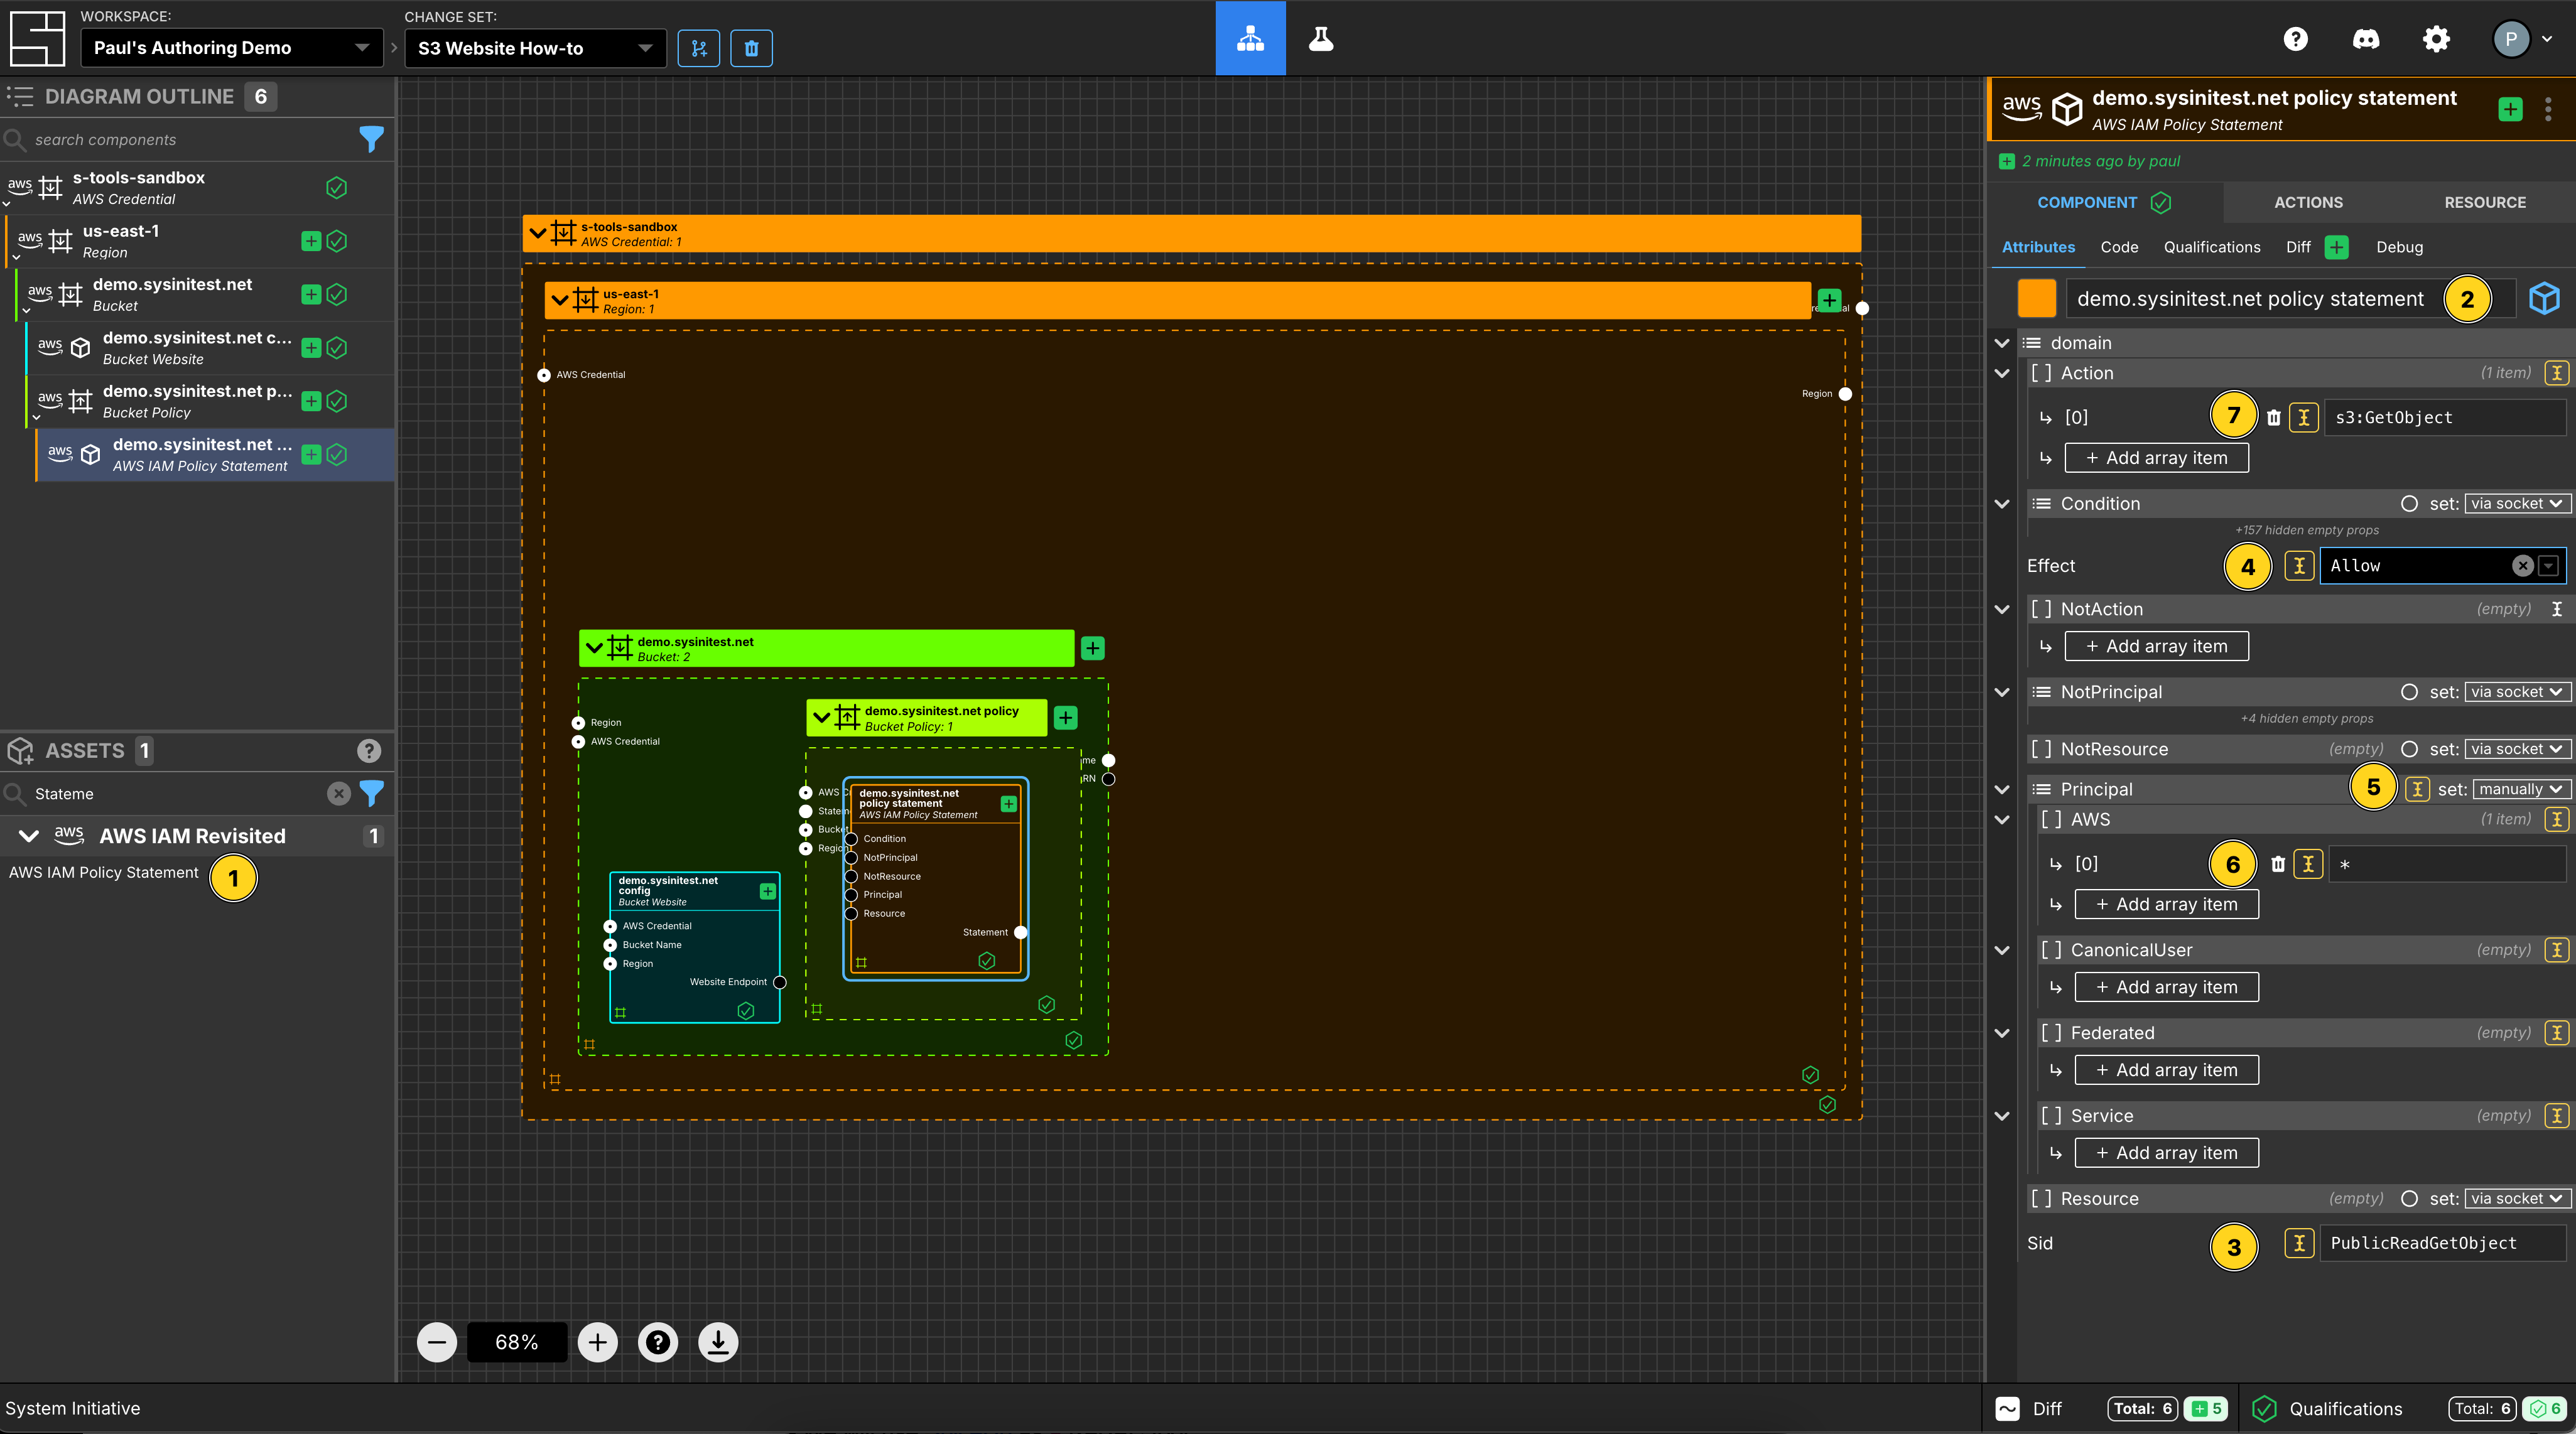Add array item under CanonicalUser

click(x=2166, y=987)
